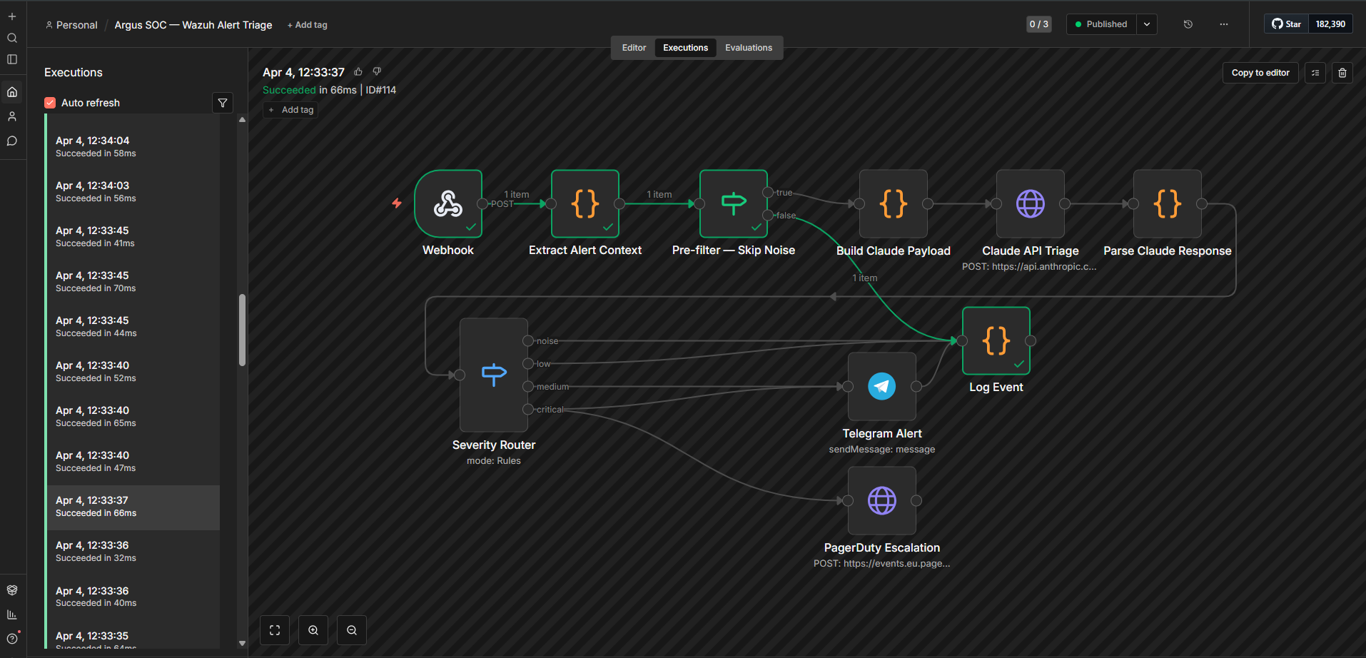Click the plus icon in the left sidebar

point(12,16)
